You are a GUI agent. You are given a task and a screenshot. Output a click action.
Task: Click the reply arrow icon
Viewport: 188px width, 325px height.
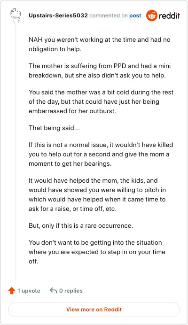53,290
